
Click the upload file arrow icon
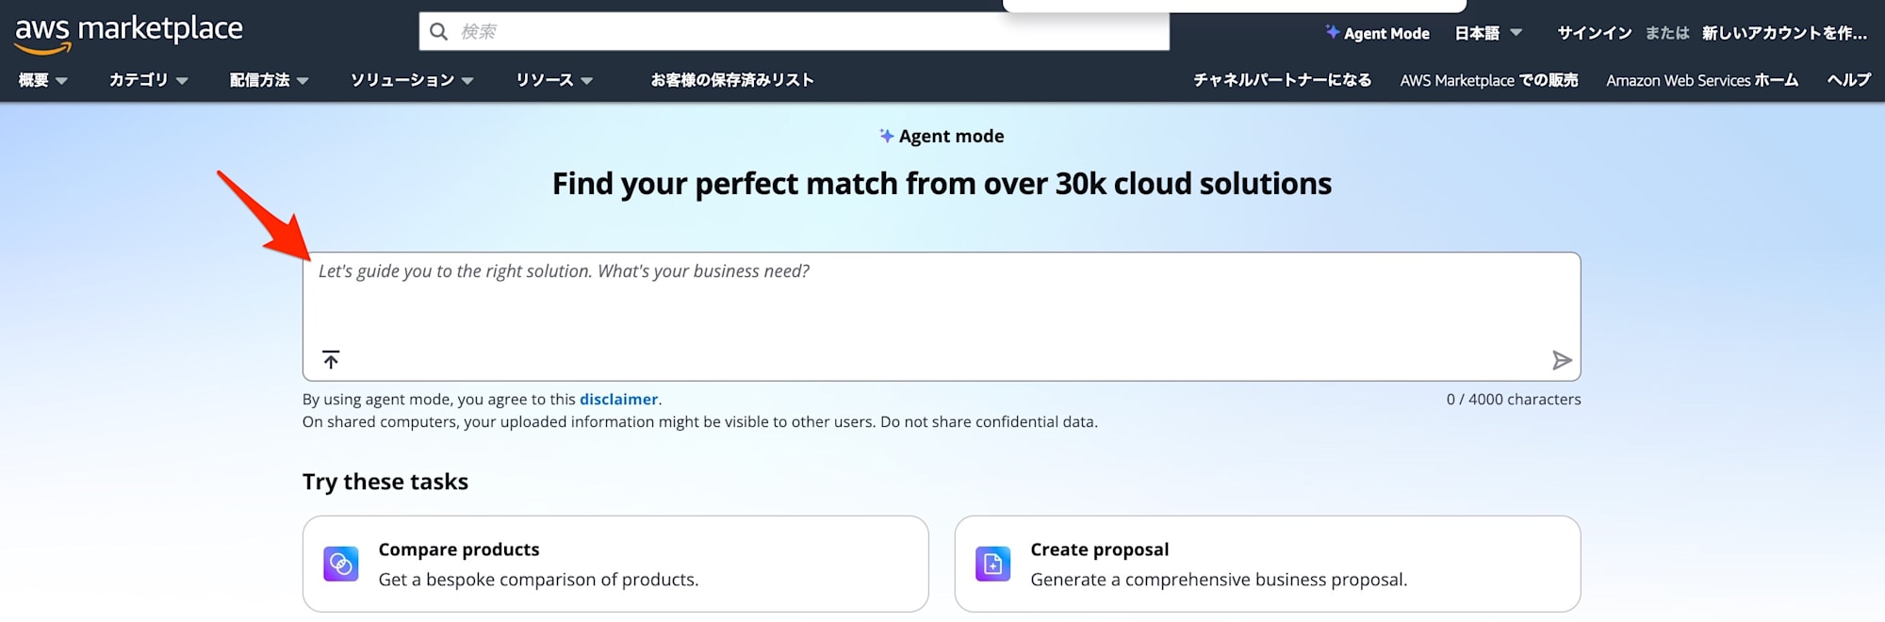331,360
